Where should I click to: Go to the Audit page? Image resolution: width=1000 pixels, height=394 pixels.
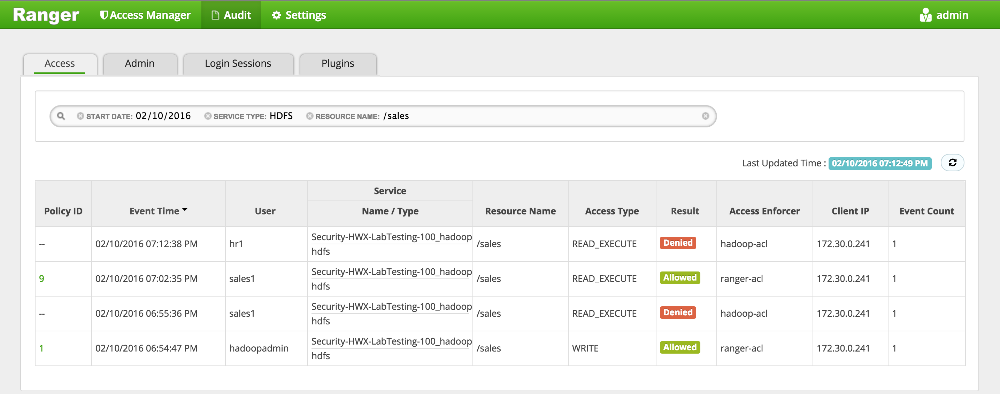pos(231,15)
